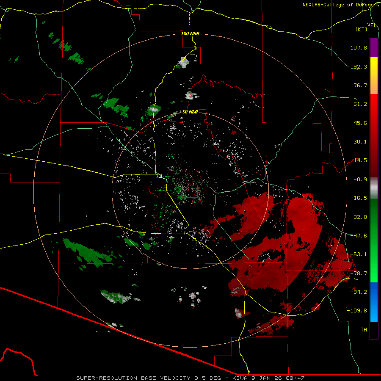Click the 107.8 value on velocity scale
Image resolution: width=381 pixels, height=381 pixels.
click(359, 47)
